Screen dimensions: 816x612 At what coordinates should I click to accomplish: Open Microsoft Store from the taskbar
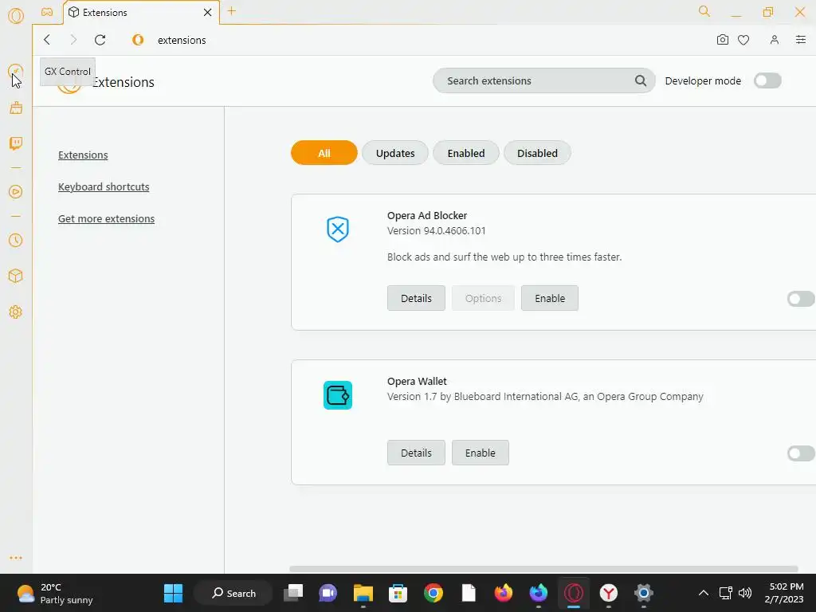398,593
